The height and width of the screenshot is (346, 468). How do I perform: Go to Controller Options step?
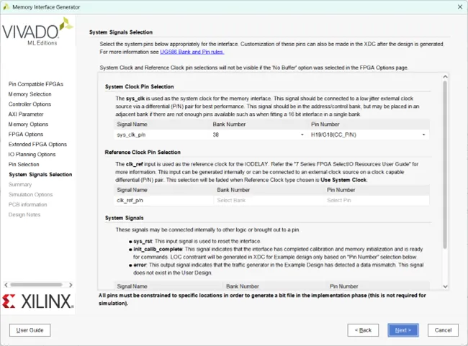click(x=30, y=104)
